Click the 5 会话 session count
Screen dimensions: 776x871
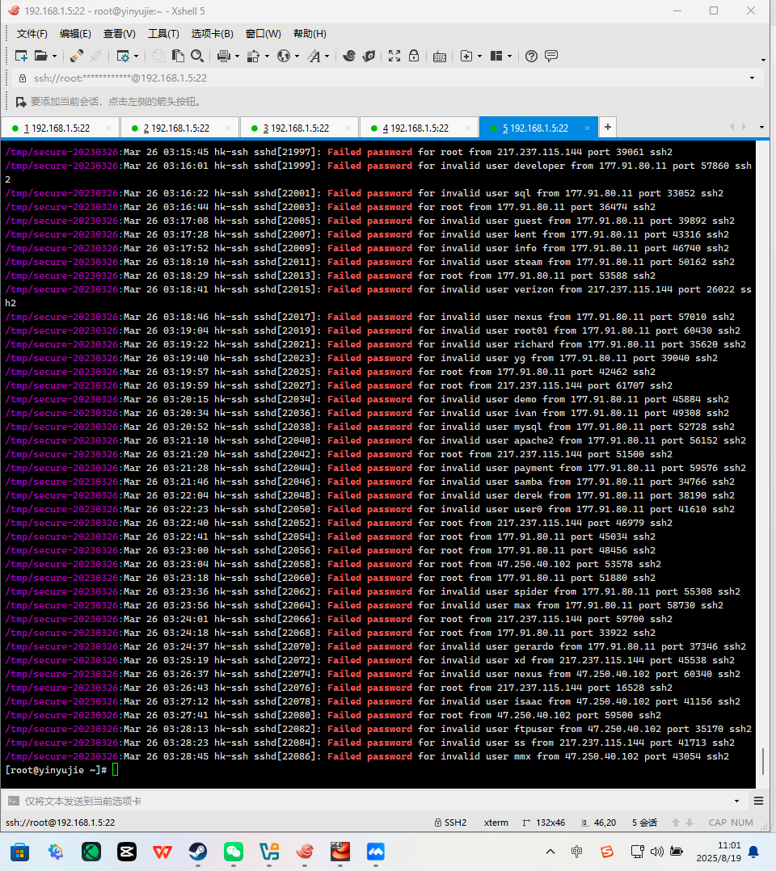coord(644,823)
